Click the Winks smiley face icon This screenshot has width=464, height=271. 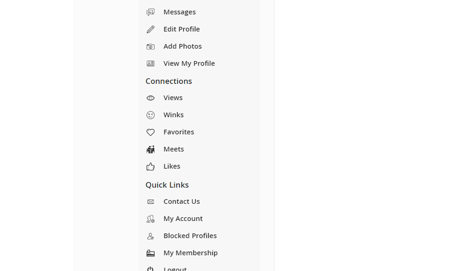pyautogui.click(x=151, y=115)
